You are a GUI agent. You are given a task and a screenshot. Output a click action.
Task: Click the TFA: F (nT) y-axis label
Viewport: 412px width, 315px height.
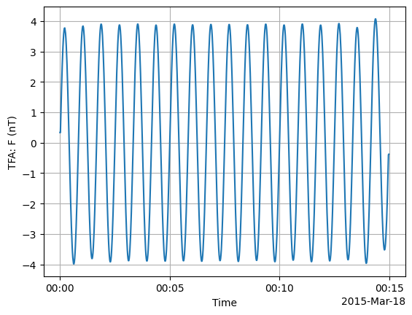12,143
